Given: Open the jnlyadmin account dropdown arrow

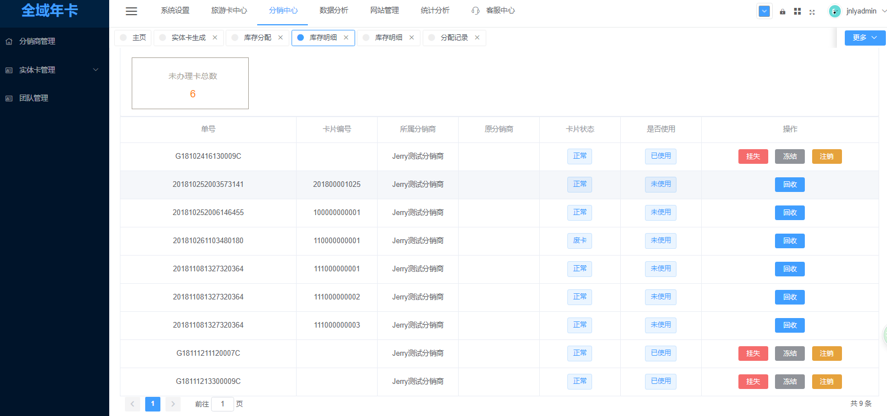Looking at the screenshot, I should 884,11.
